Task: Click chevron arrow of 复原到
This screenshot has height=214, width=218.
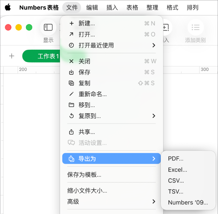Action: point(154,116)
